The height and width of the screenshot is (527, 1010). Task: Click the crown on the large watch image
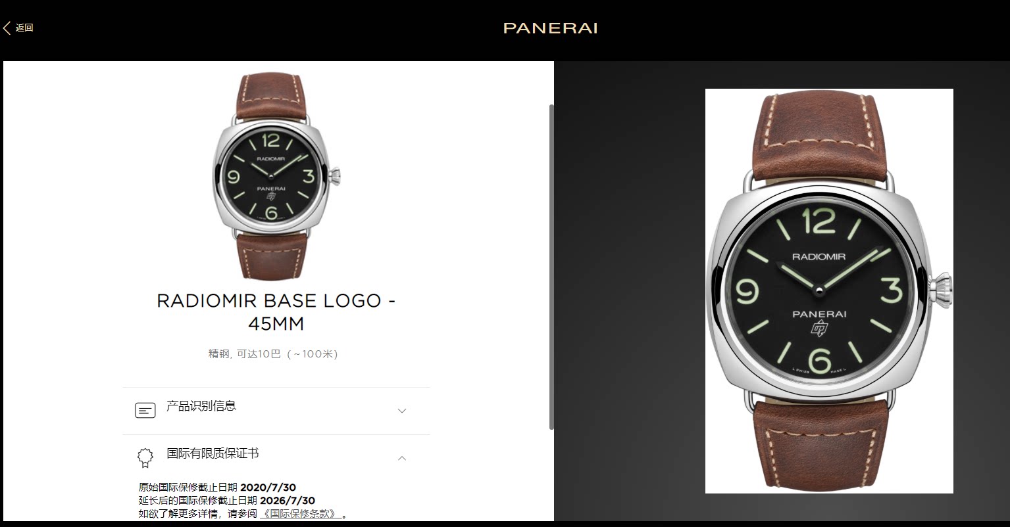pos(942,290)
